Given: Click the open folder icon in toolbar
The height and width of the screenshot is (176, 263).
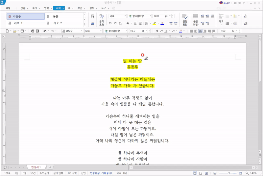Looking at the screenshot, I should click(x=14, y=31).
